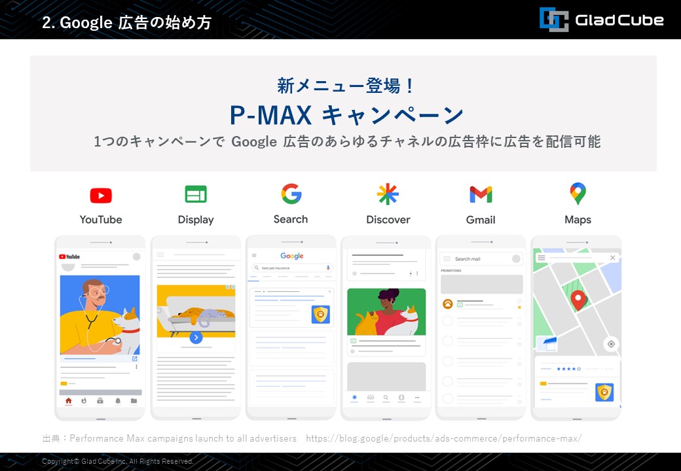Click the Copyright GladCube Inc. footer text
This screenshot has height=471, width=681.
tap(118, 461)
